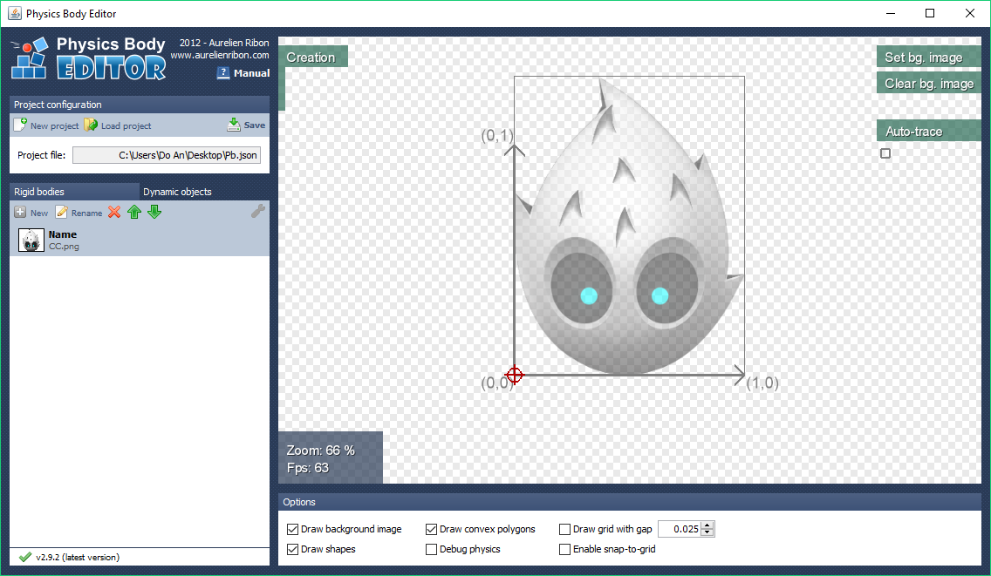Click the Auto-trace button
Screen dimensions: 991x576
tap(928, 131)
